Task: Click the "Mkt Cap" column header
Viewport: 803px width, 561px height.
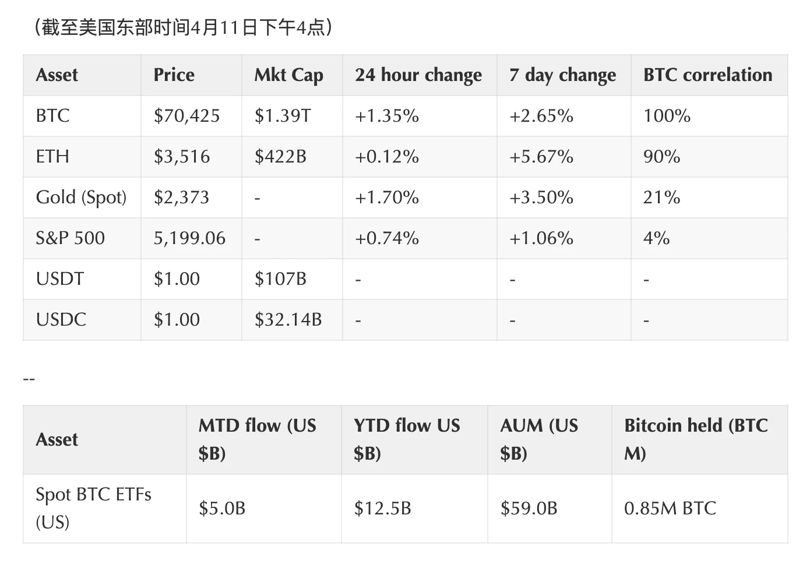Action: (288, 75)
